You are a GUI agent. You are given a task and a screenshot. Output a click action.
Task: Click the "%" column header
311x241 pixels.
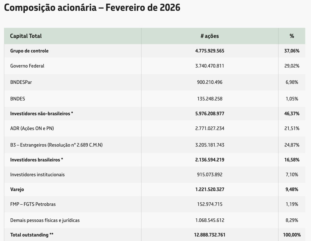click(x=292, y=36)
